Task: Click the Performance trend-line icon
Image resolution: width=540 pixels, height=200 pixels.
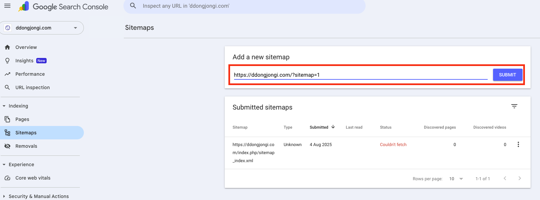Action: coord(7,74)
